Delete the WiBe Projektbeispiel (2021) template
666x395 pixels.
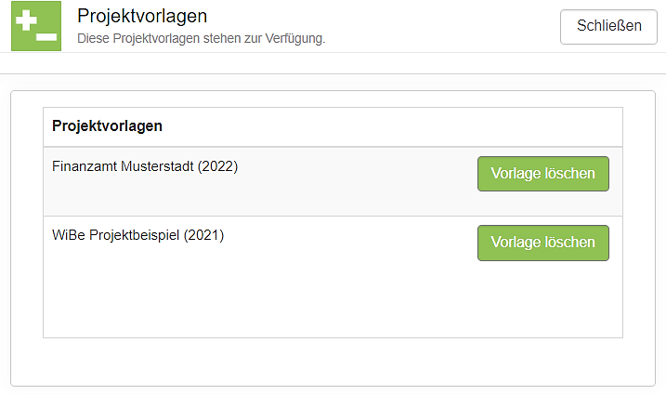(x=542, y=243)
